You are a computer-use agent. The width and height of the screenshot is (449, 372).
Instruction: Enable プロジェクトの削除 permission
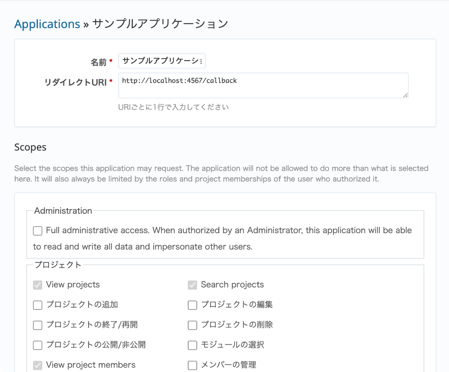tap(192, 325)
